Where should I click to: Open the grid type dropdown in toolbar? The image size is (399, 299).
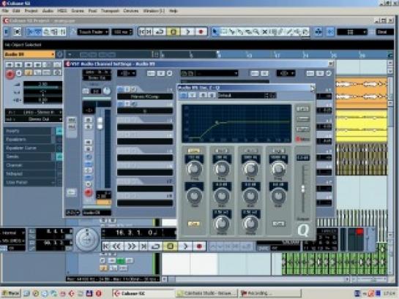pos(351,32)
